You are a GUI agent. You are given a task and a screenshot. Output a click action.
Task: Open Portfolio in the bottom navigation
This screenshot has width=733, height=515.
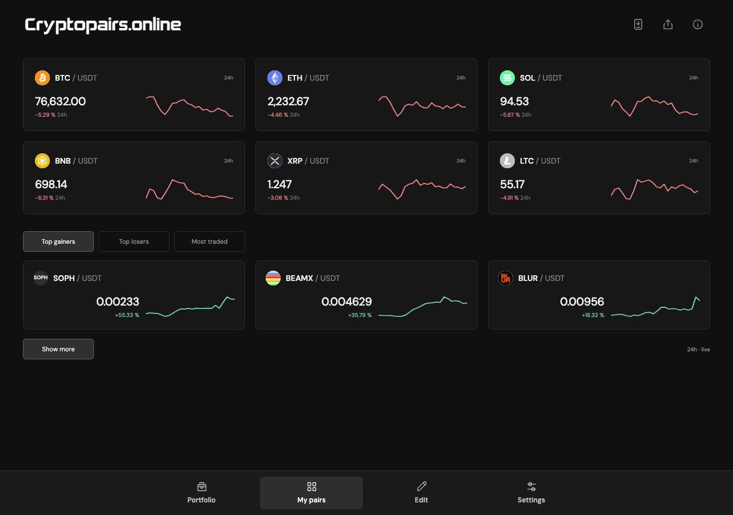[202, 493]
